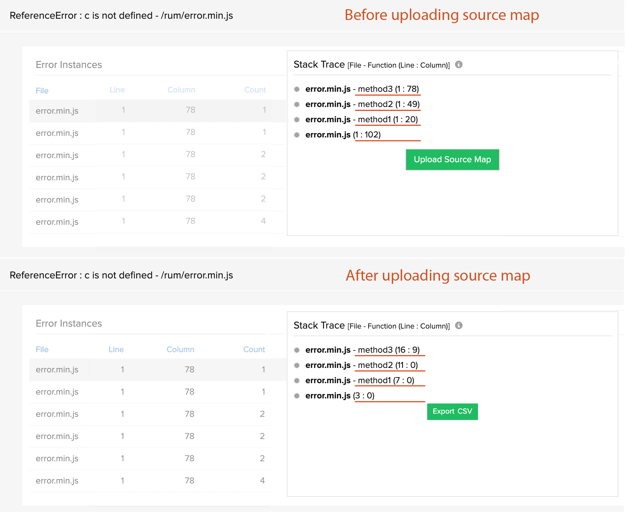Image resolution: width=626 pixels, height=513 pixels.
Task: Sort by File header in top table
Action: (x=42, y=91)
